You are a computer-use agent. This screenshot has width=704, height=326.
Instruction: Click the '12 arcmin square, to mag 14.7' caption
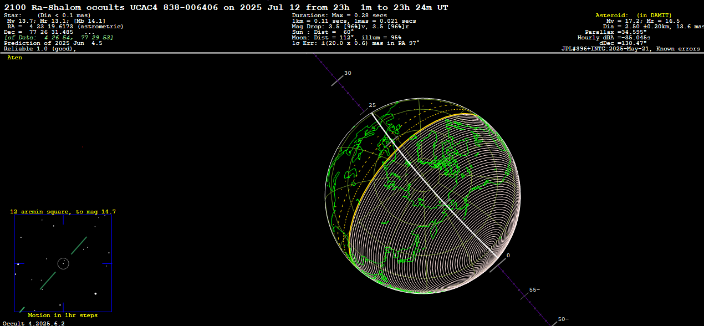coord(63,212)
